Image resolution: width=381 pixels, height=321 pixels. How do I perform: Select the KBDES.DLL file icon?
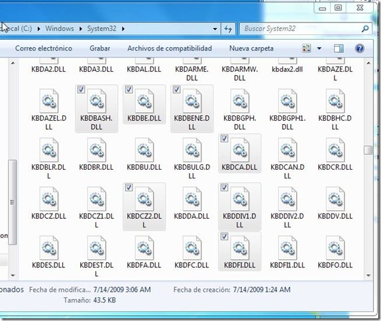point(49,248)
